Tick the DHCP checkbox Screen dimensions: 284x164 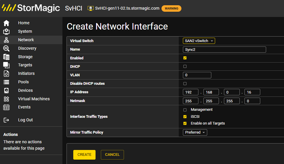[x=185, y=66]
